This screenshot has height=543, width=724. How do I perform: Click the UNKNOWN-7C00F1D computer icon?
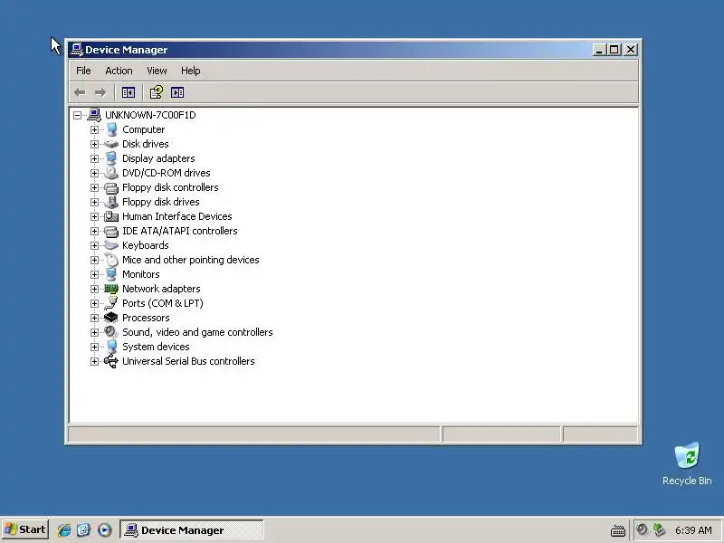pyautogui.click(x=94, y=115)
